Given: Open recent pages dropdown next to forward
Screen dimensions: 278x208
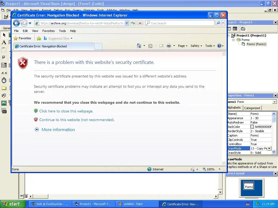Looking at the screenshot, I should click(30, 23).
